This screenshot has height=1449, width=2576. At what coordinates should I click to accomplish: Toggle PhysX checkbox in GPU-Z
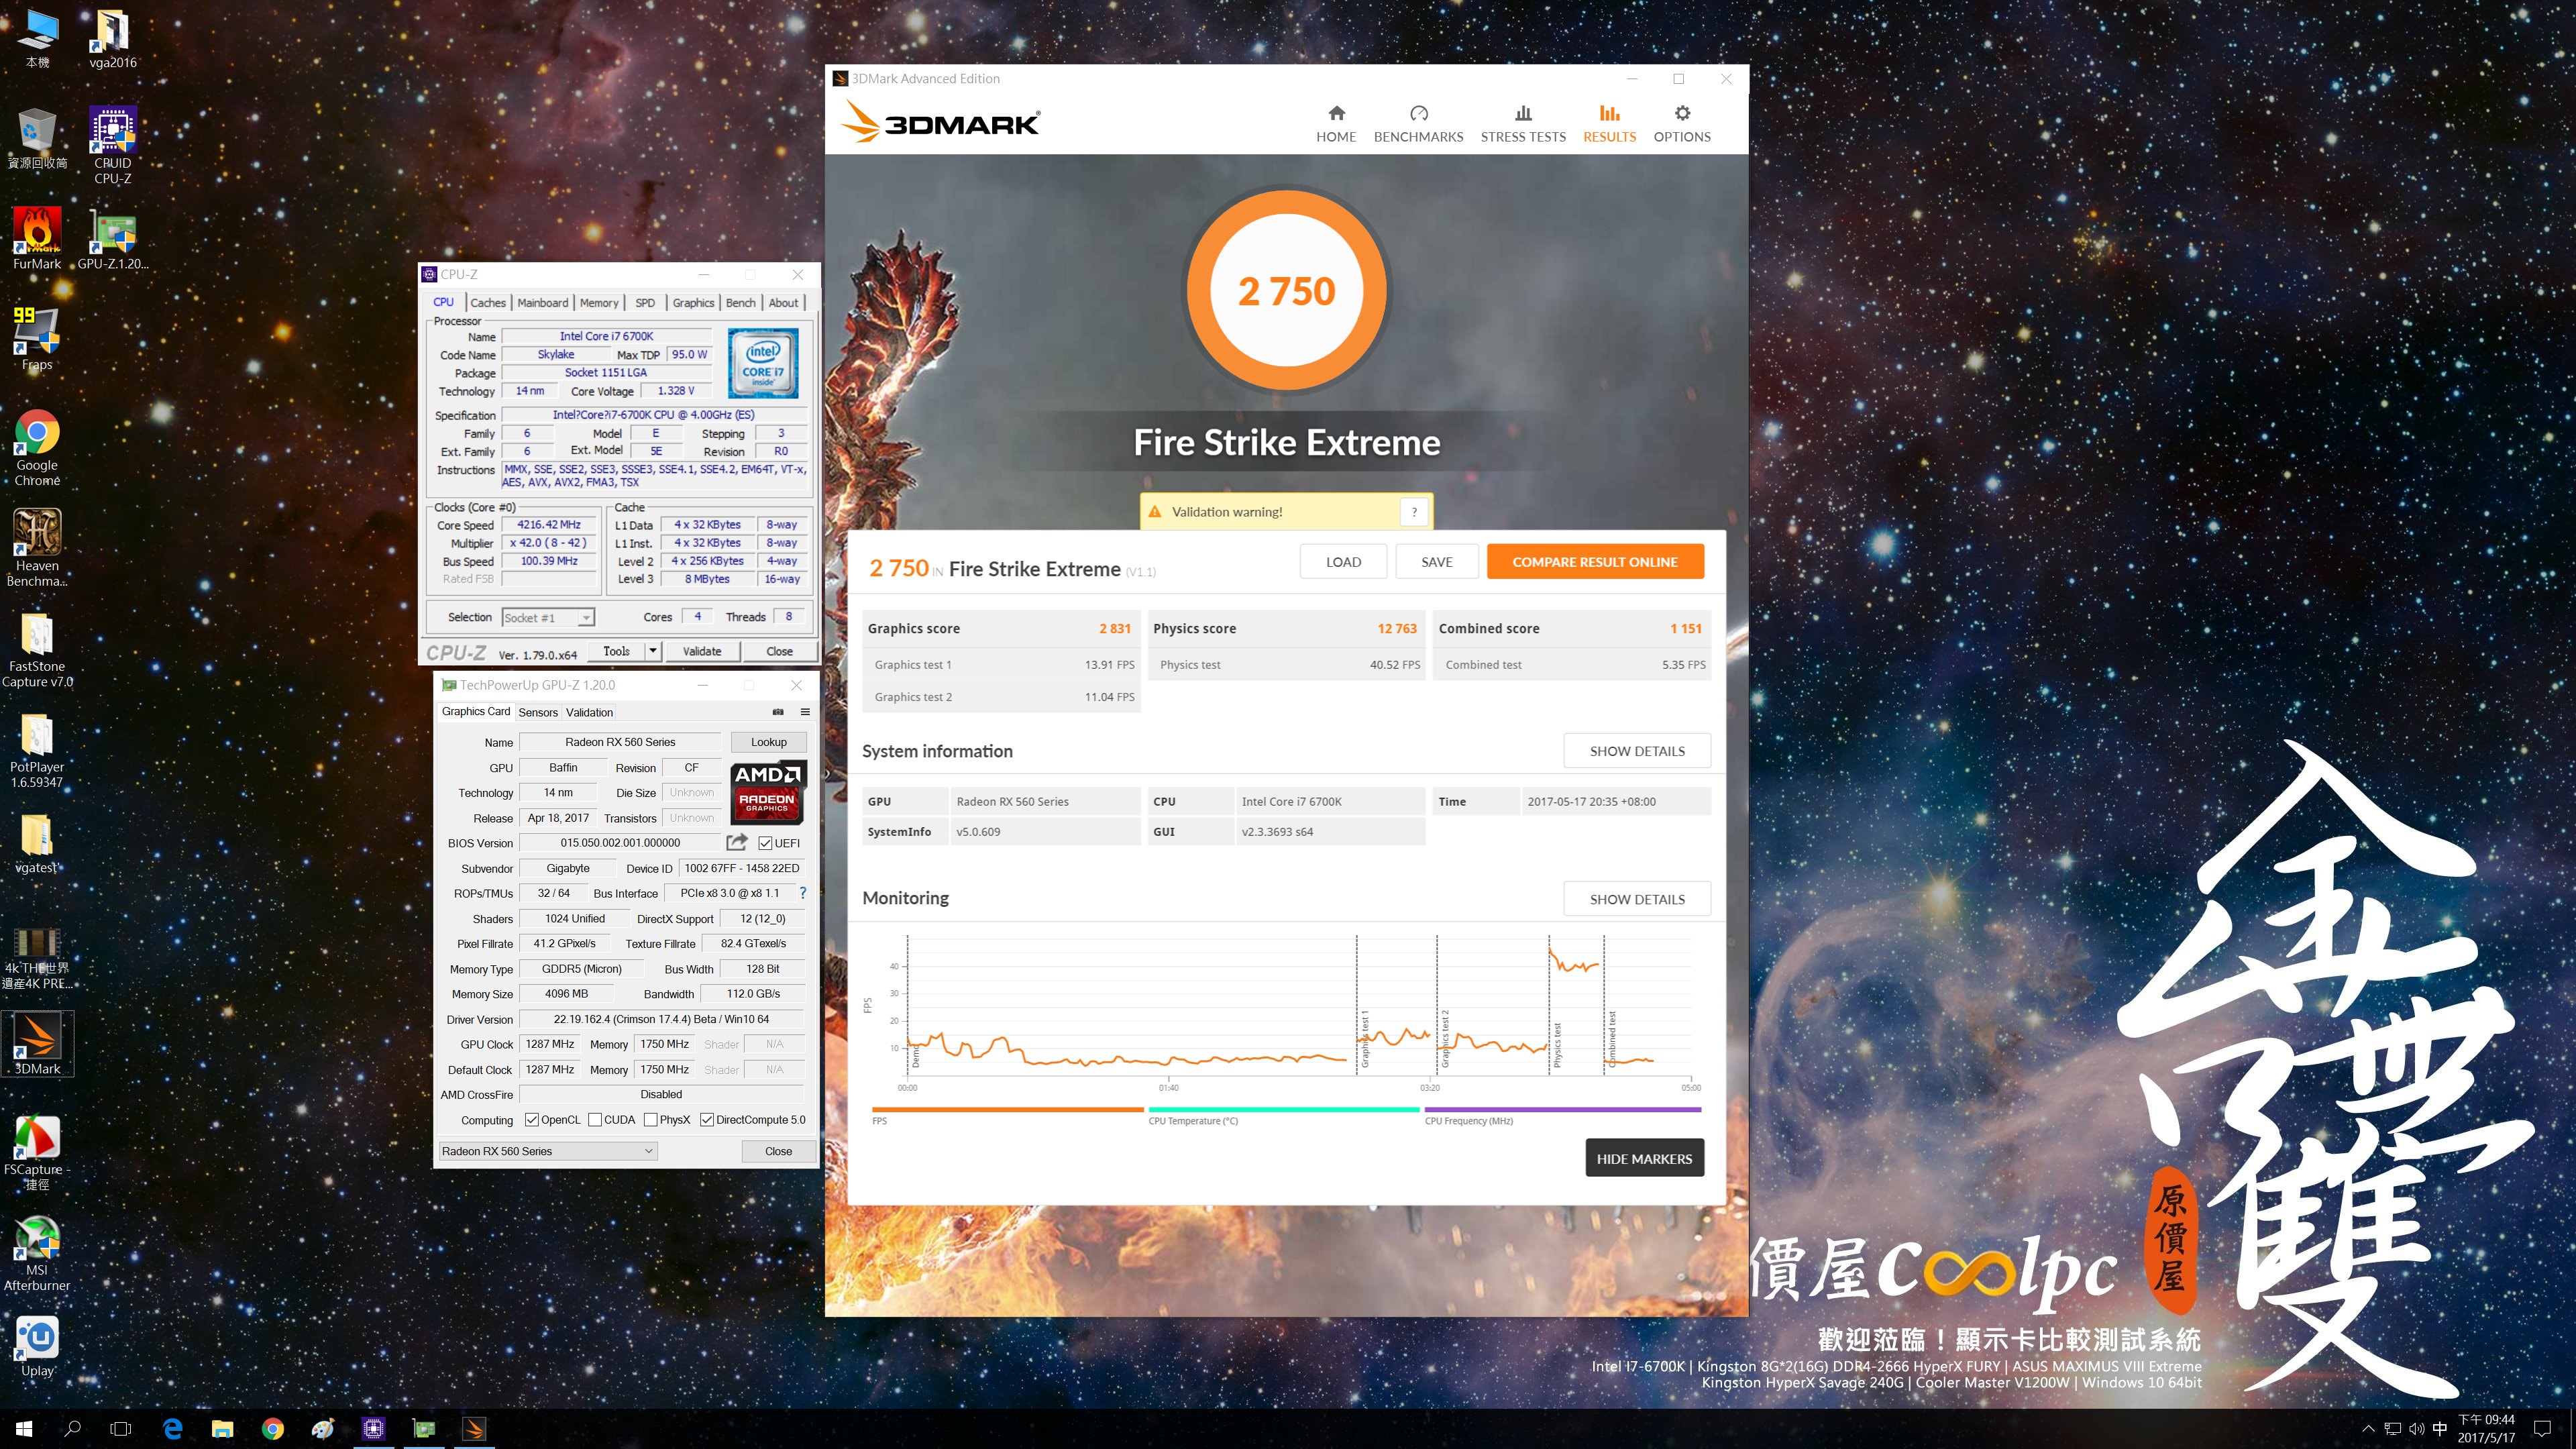point(651,1120)
